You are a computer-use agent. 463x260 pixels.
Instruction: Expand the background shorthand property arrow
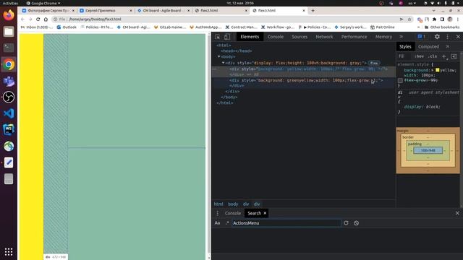[433, 70]
